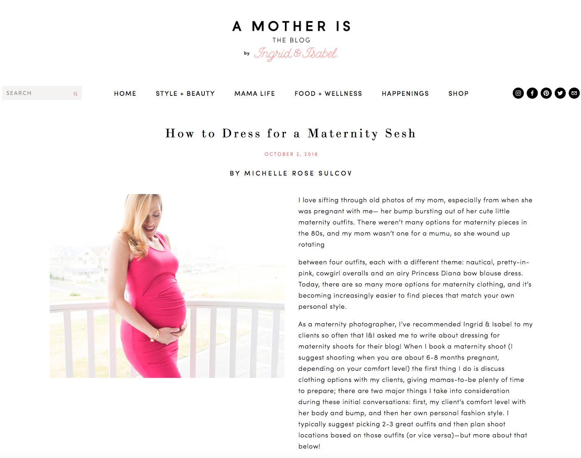Click the October 2, 2018 date link
Screen dimensions: 581x458
tap(291, 154)
